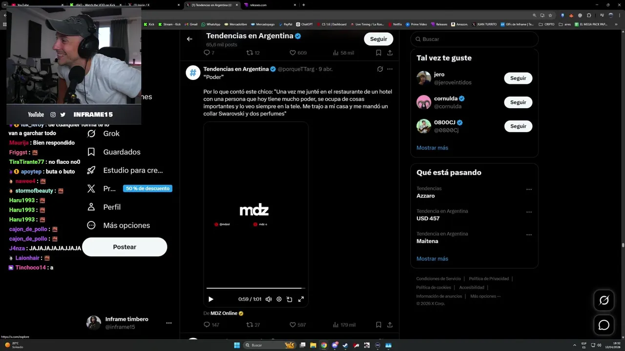Open the messages floating chat button
Viewport: 625px width, 351px height.
pyautogui.click(x=604, y=325)
